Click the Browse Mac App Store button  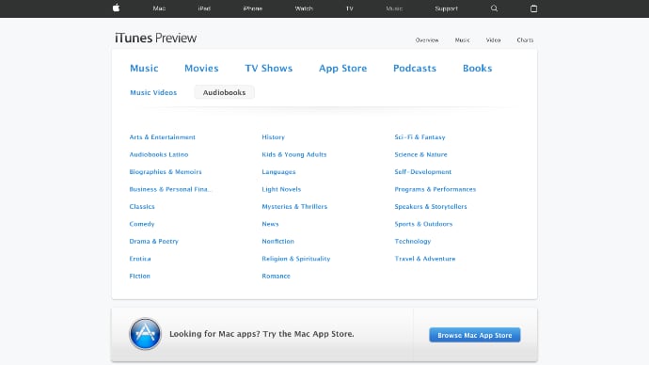click(x=474, y=335)
